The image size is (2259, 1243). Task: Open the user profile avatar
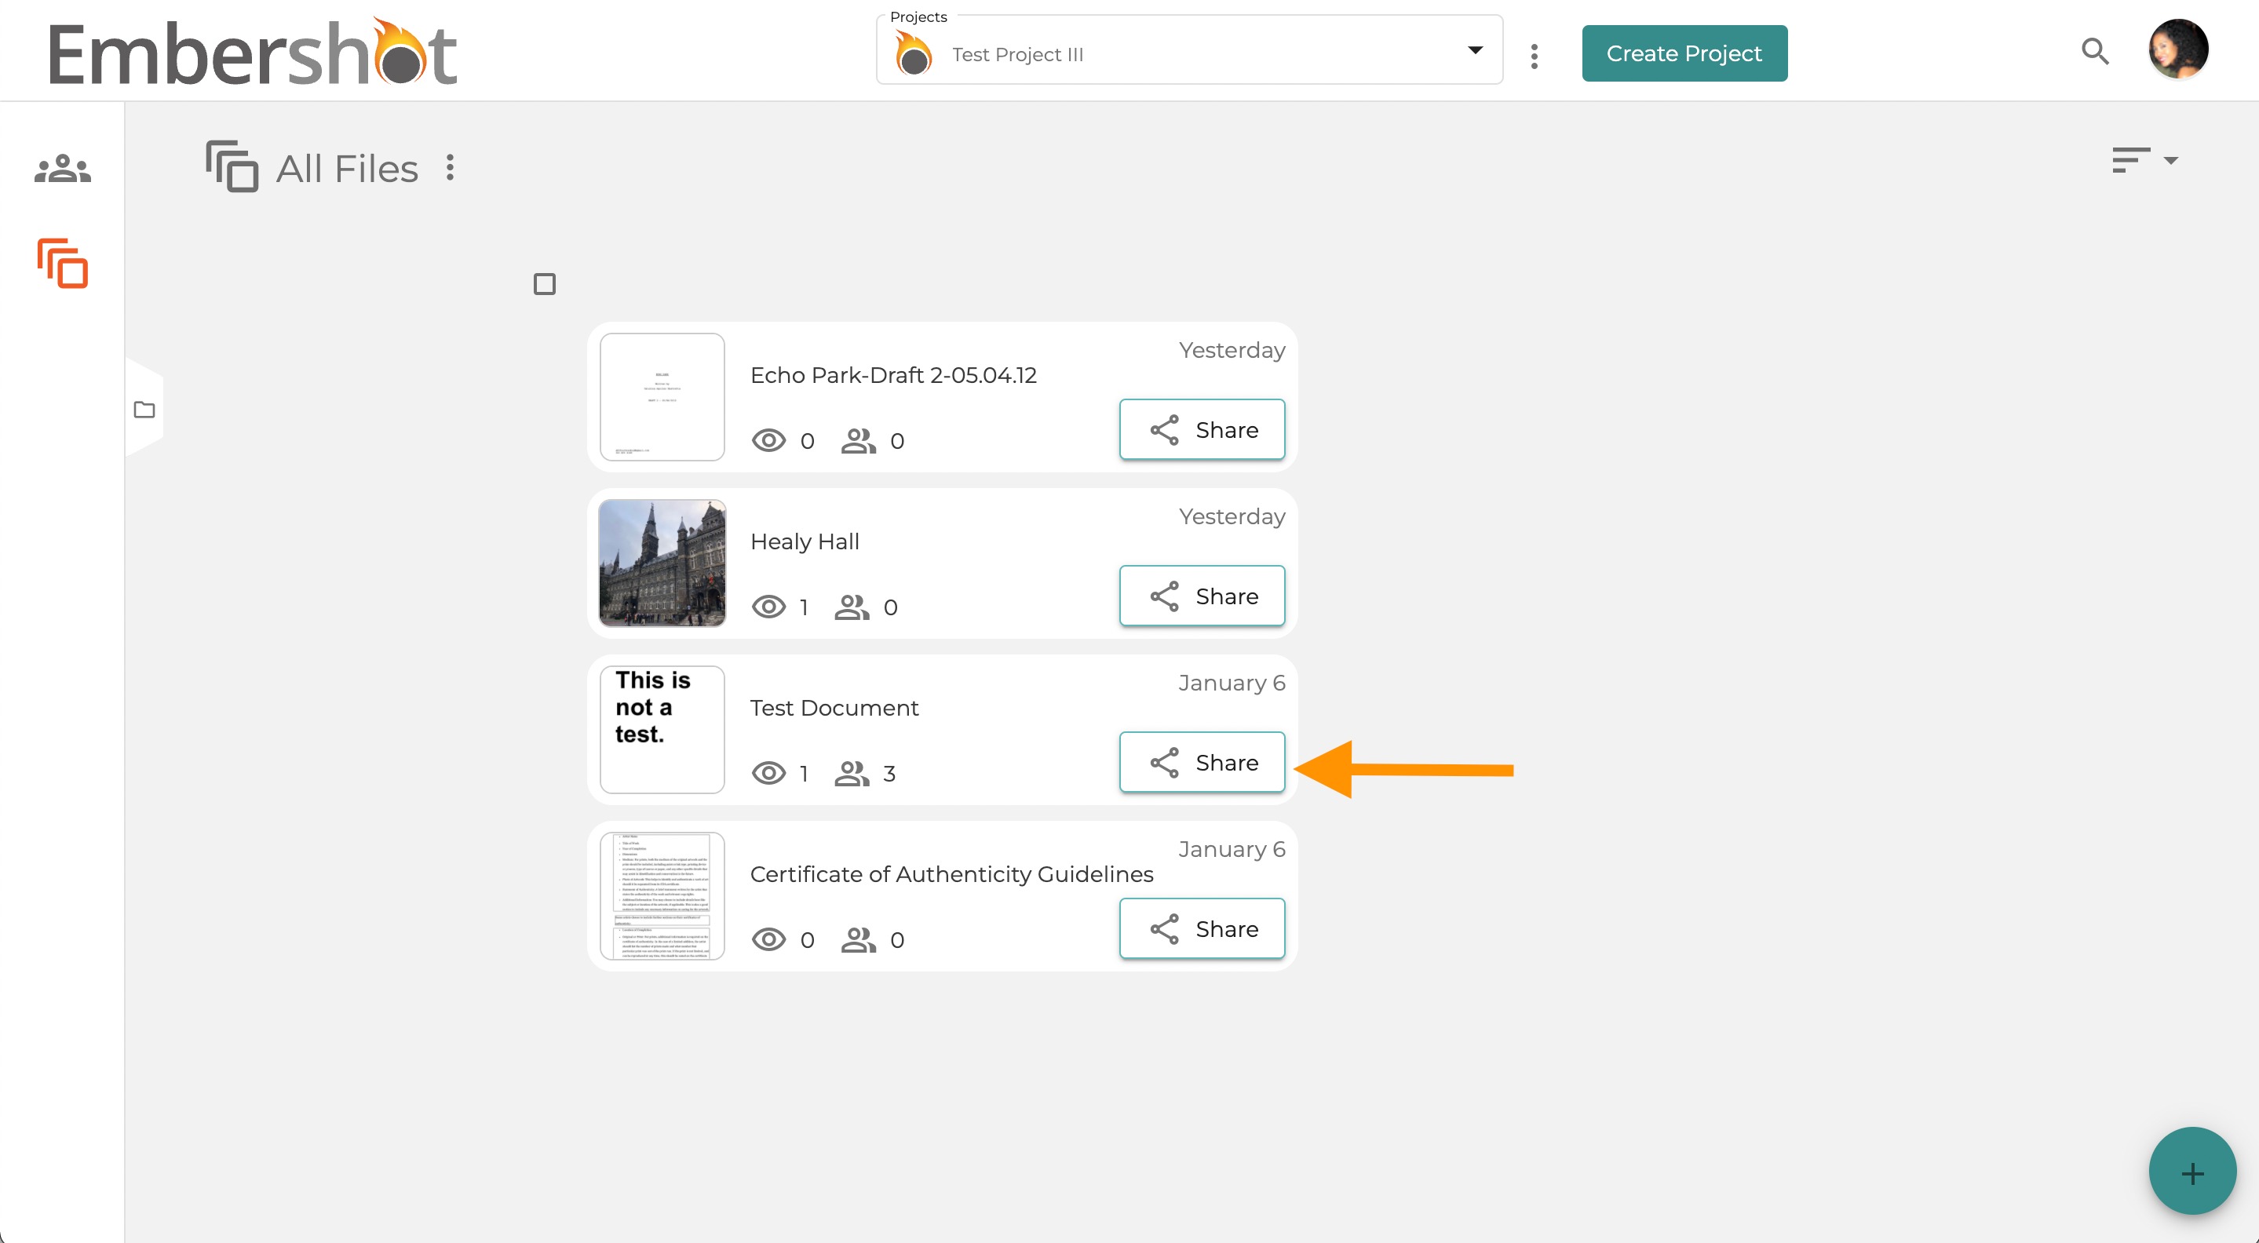pyautogui.click(x=2177, y=50)
